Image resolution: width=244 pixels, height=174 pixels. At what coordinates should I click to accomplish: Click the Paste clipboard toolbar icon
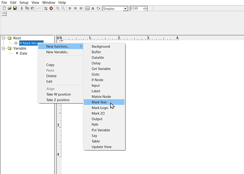click(x=32, y=8)
